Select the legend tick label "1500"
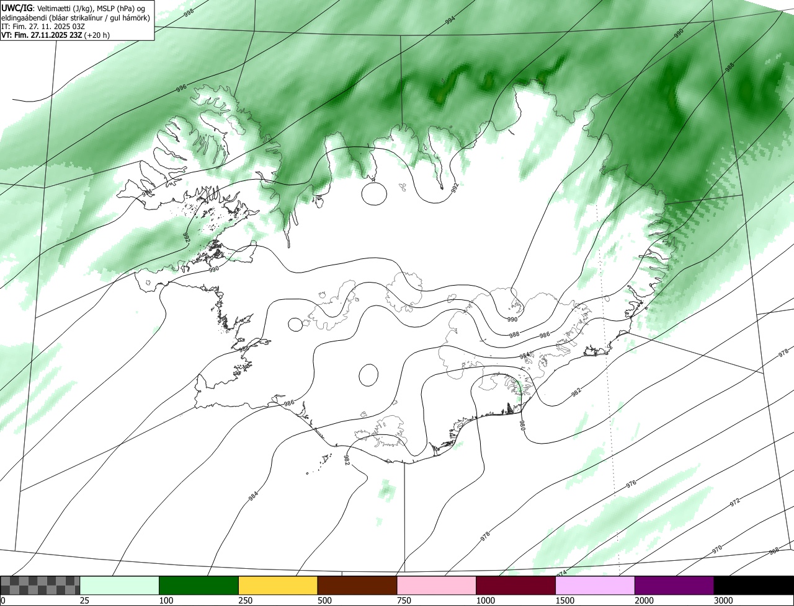The width and height of the screenshot is (794, 606). [x=565, y=600]
